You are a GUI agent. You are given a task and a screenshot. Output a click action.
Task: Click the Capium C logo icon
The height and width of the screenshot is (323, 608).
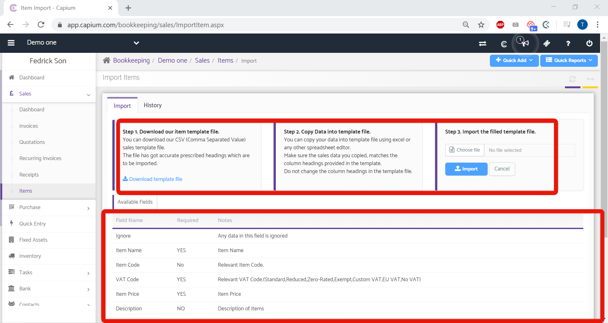[504, 44]
